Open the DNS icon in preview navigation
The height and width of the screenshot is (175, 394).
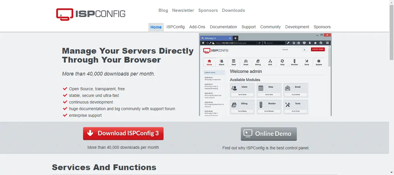click(270, 61)
